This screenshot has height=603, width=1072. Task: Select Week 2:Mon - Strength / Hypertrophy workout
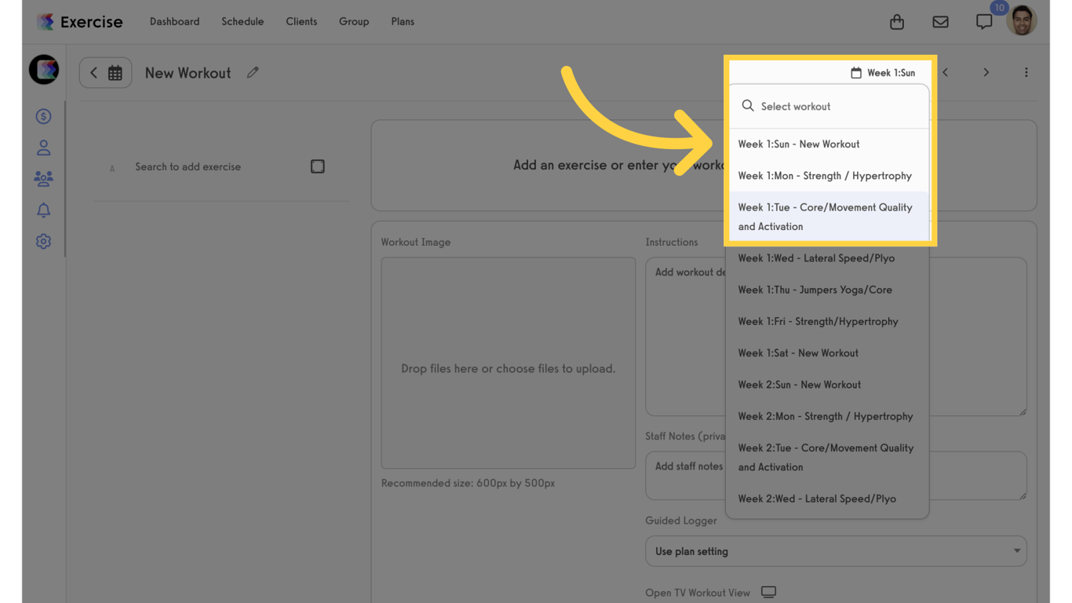825,416
